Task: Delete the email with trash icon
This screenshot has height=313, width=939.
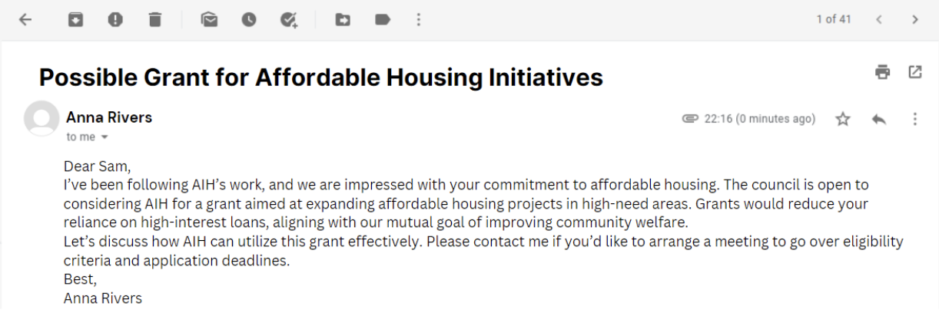Action: (x=155, y=20)
